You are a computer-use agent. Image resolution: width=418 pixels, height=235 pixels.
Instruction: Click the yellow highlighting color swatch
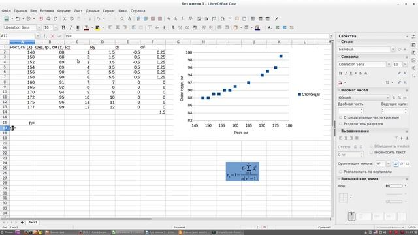[x=97, y=27]
